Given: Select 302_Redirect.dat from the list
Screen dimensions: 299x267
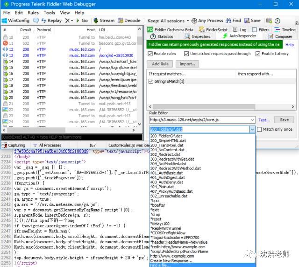Looking at the screenshot, I should pyautogui.click(x=165, y=155).
